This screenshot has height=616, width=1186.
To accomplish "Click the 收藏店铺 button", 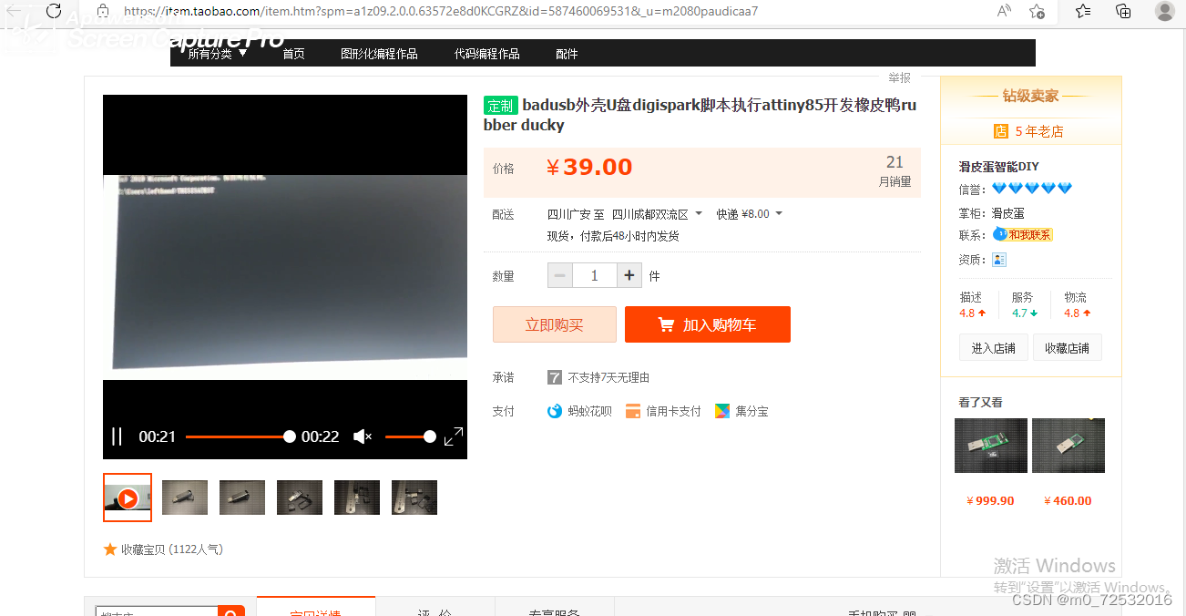I will pyautogui.click(x=1068, y=348).
